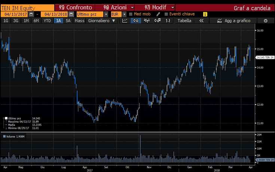The image size is (275, 172).
Task: Select the YTD time range tab
Action: (x=47, y=21)
